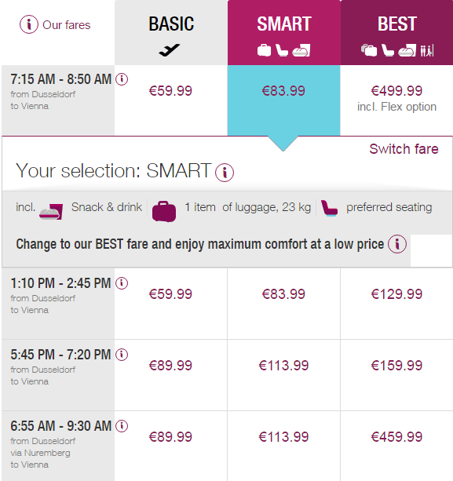This screenshot has height=481, width=453.
Task: Click info icon after BEST fare promotion text
Action: (397, 244)
